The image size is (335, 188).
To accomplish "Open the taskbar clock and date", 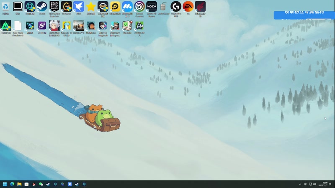I will (323, 184).
